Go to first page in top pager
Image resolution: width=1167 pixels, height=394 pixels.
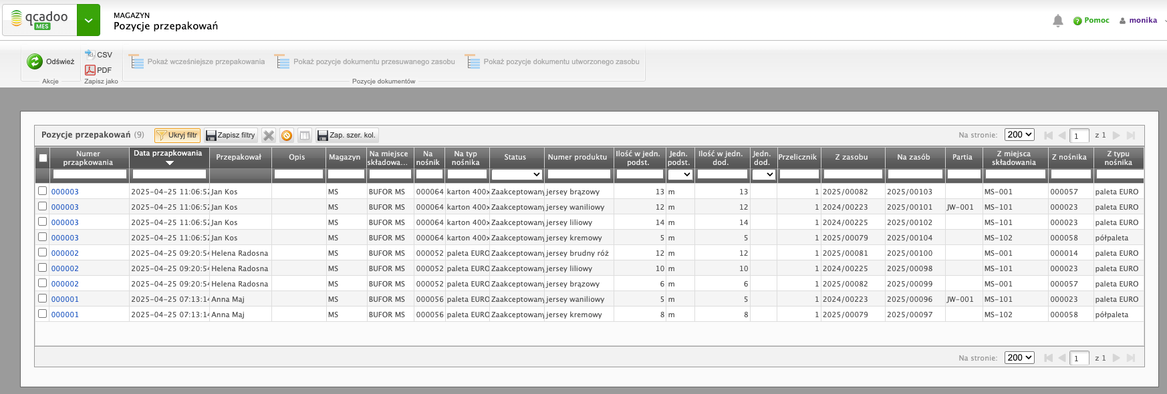1048,136
